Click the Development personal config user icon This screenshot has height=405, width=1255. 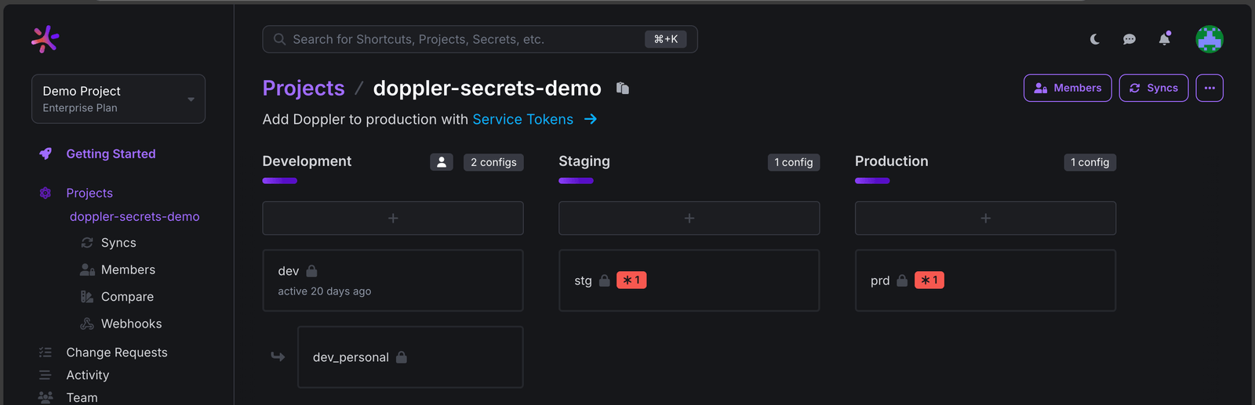click(x=442, y=162)
